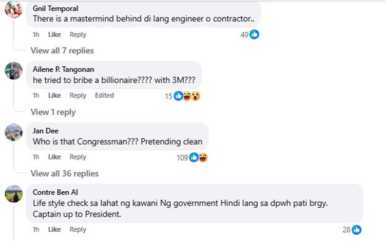This screenshot has width=385, height=241.
Task: Click the like reaction icon on Contre Ben Al's comment
Action: coord(357,230)
